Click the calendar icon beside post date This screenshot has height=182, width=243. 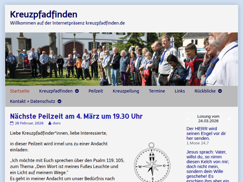pyautogui.click(x=12, y=123)
